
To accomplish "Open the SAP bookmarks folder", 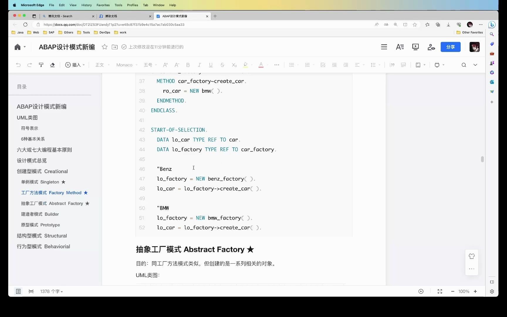I will [x=49, y=33].
